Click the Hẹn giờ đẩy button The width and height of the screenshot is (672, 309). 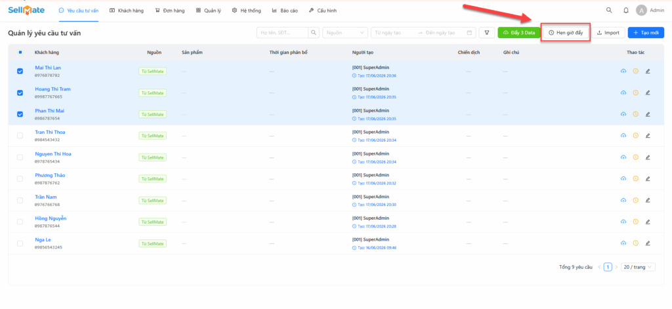click(566, 33)
